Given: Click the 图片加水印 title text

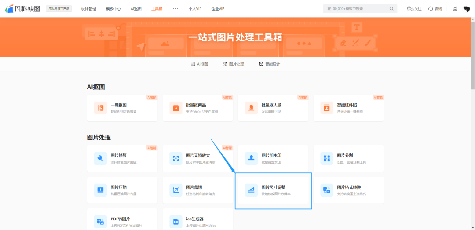Looking at the screenshot, I should click(271, 155).
